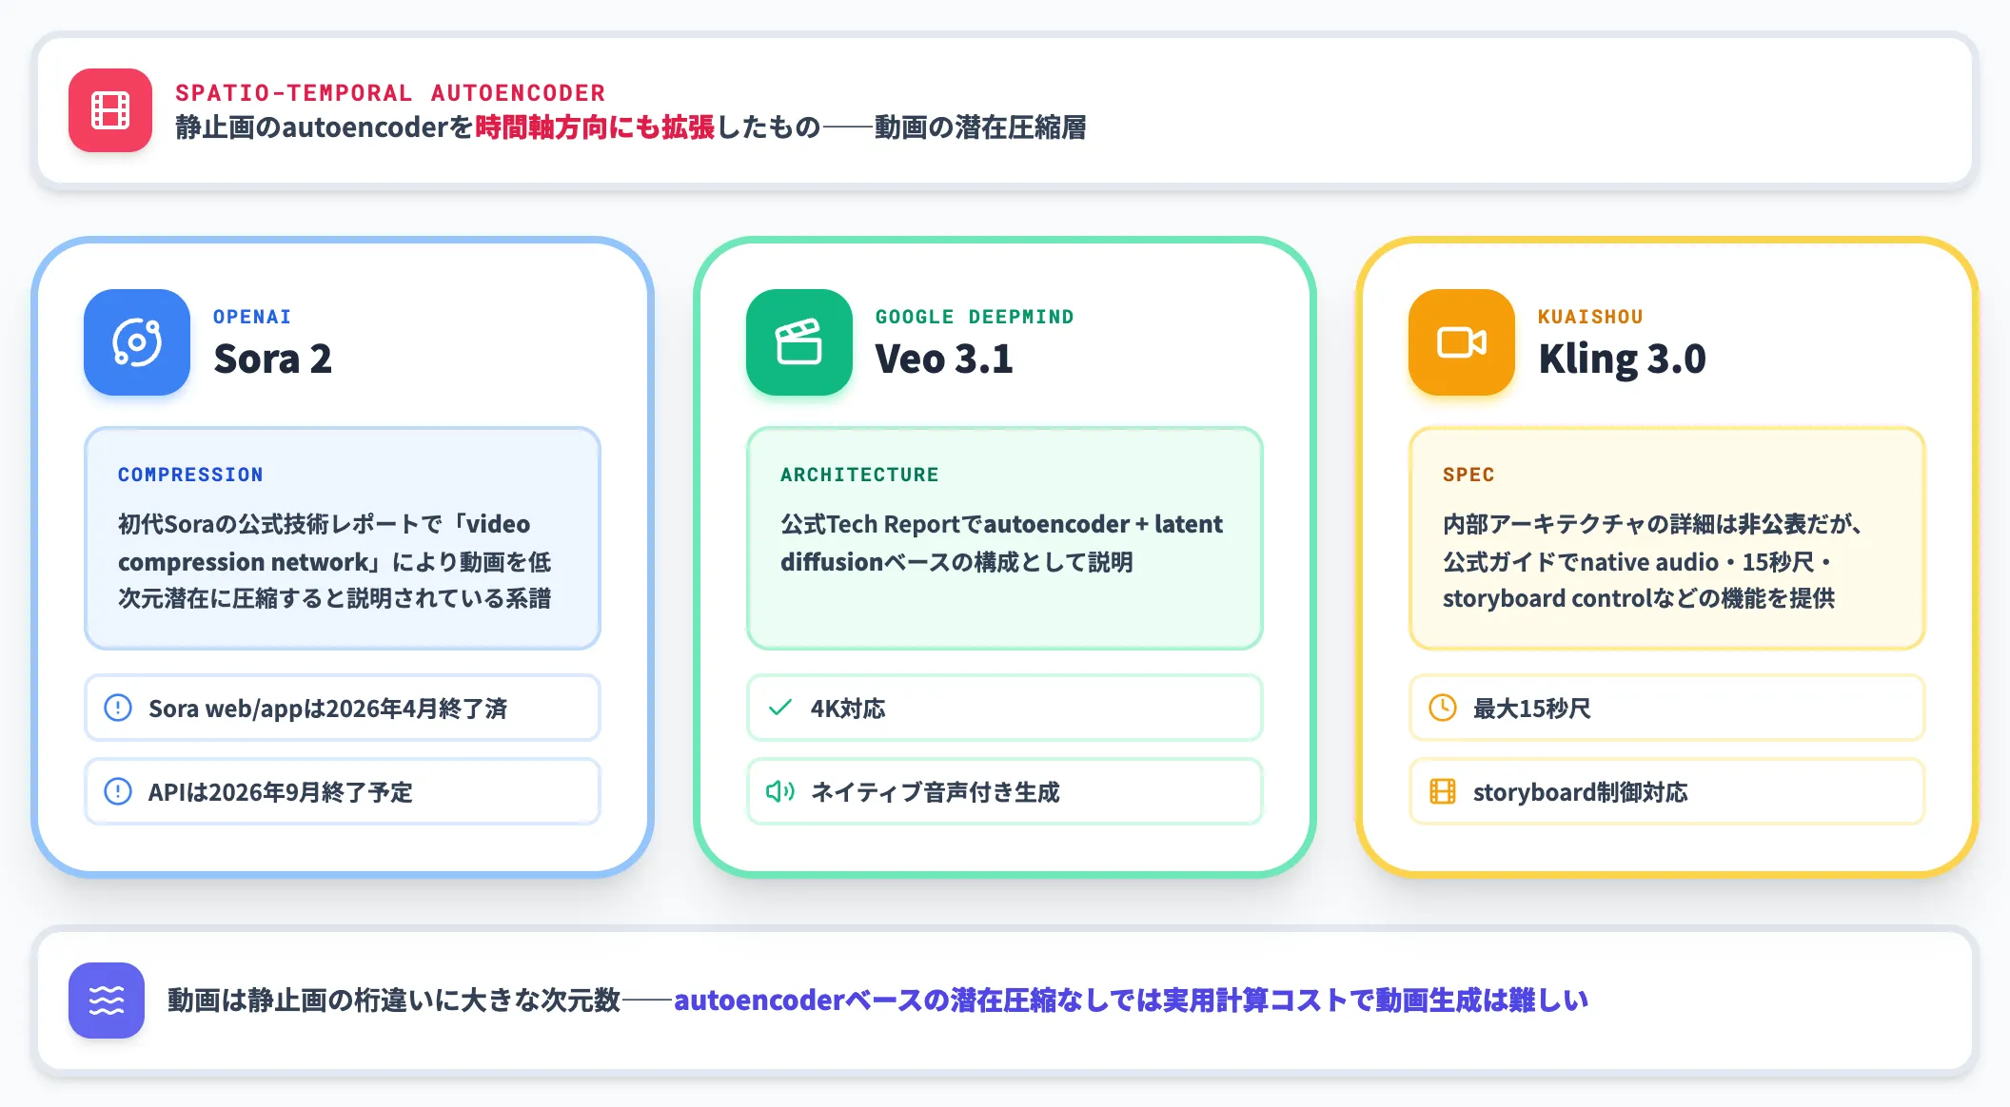
Task: Click '動画の潜在圧縮層' in the header
Action: (x=980, y=127)
